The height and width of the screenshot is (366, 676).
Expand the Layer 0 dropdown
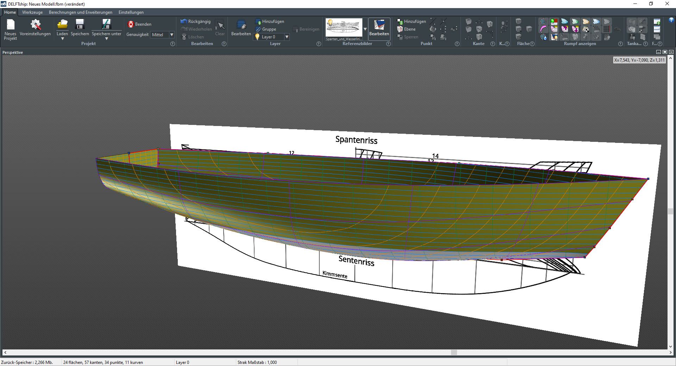[287, 37]
